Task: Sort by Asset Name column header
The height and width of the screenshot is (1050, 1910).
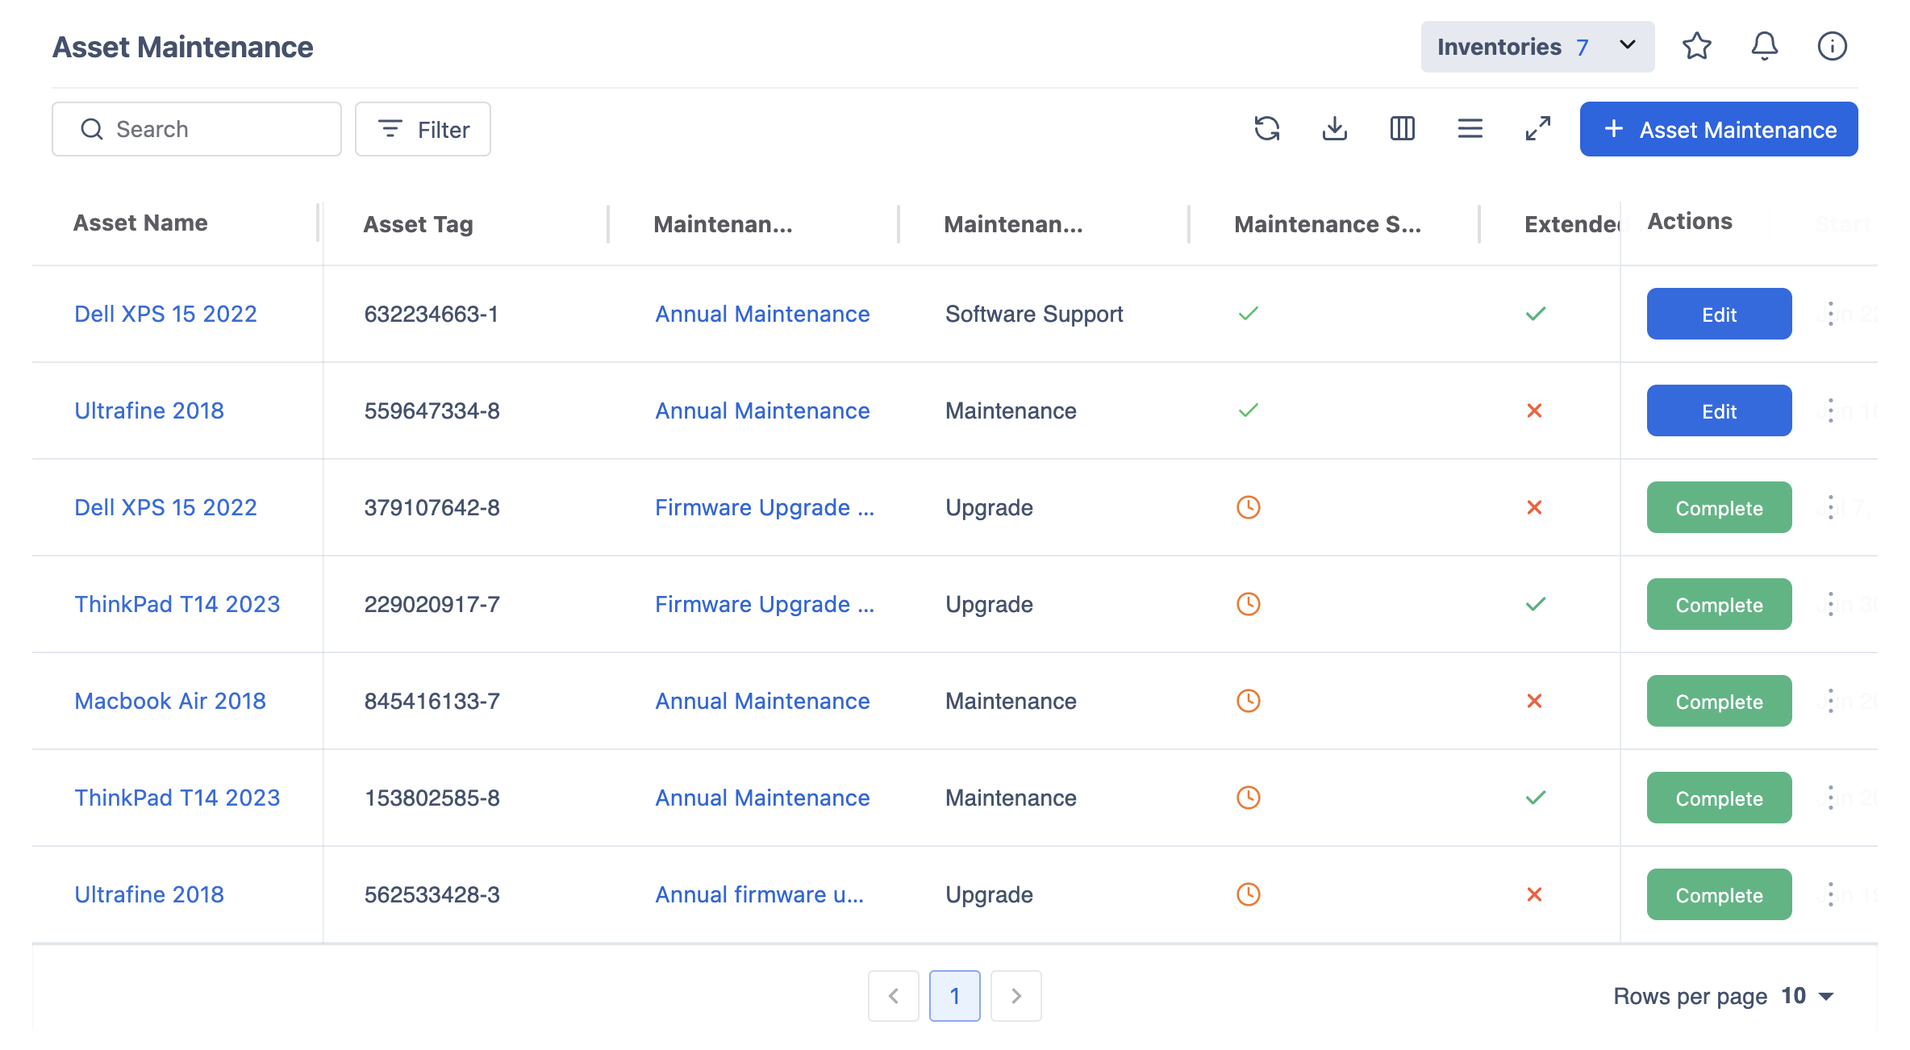Action: pyautogui.click(x=140, y=223)
